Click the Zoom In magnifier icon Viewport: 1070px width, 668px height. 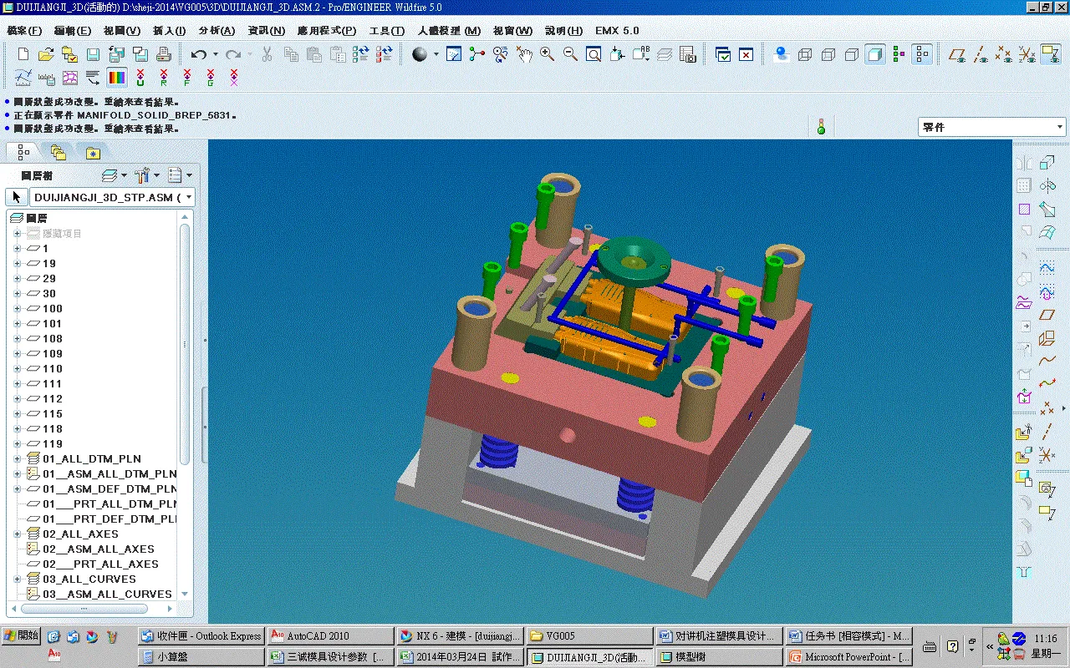click(x=548, y=54)
